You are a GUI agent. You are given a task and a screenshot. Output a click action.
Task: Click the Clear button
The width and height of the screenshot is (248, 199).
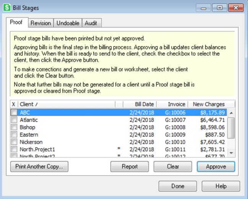pyautogui.click(x=173, y=167)
